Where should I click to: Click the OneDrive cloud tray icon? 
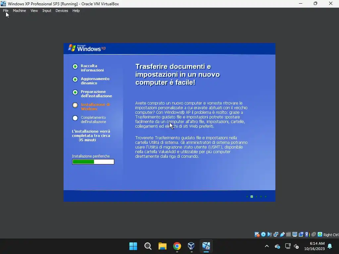(x=277, y=246)
